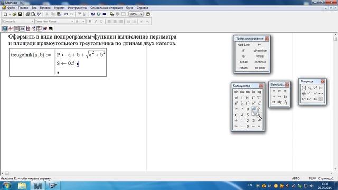Insert otherwise clause from Programming palette

(x=260, y=51)
